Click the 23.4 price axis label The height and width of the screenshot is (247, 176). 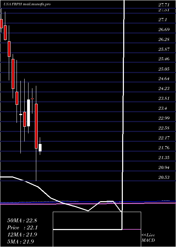(163, 108)
